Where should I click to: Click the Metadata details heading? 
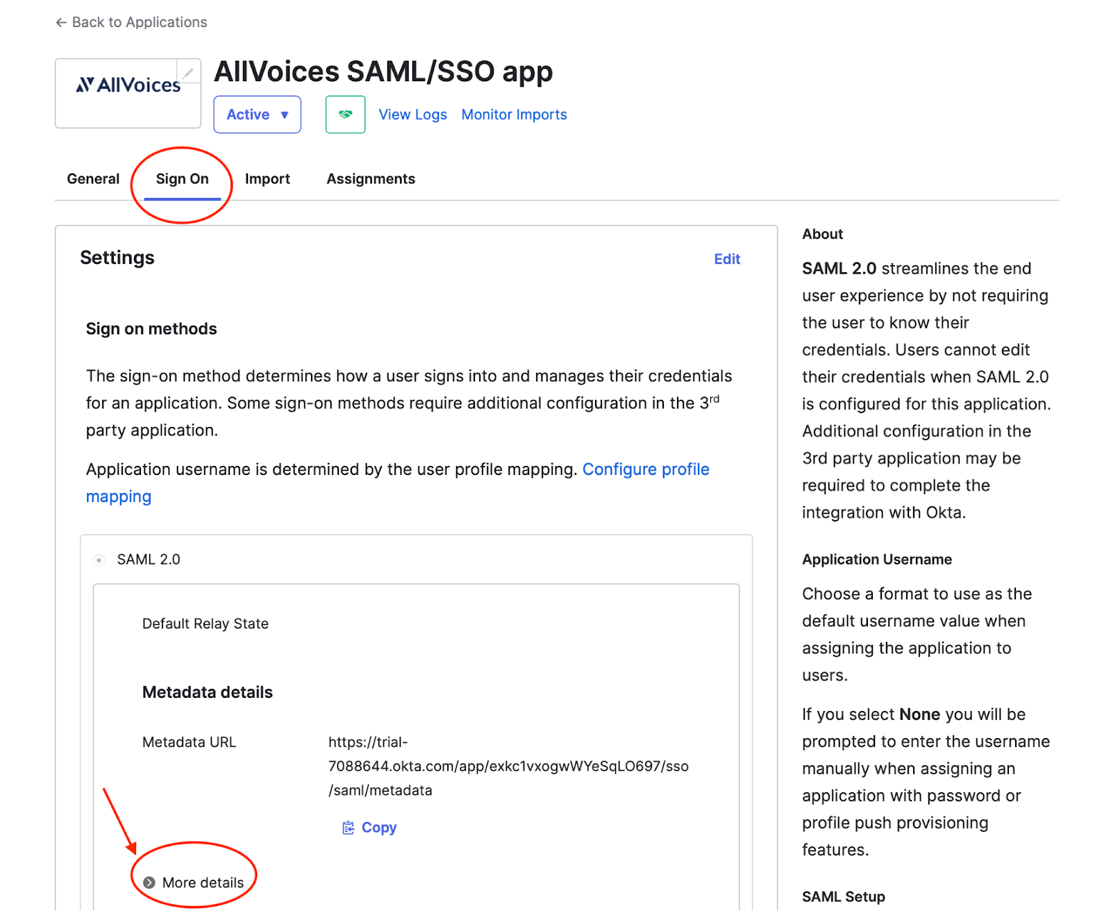point(208,692)
